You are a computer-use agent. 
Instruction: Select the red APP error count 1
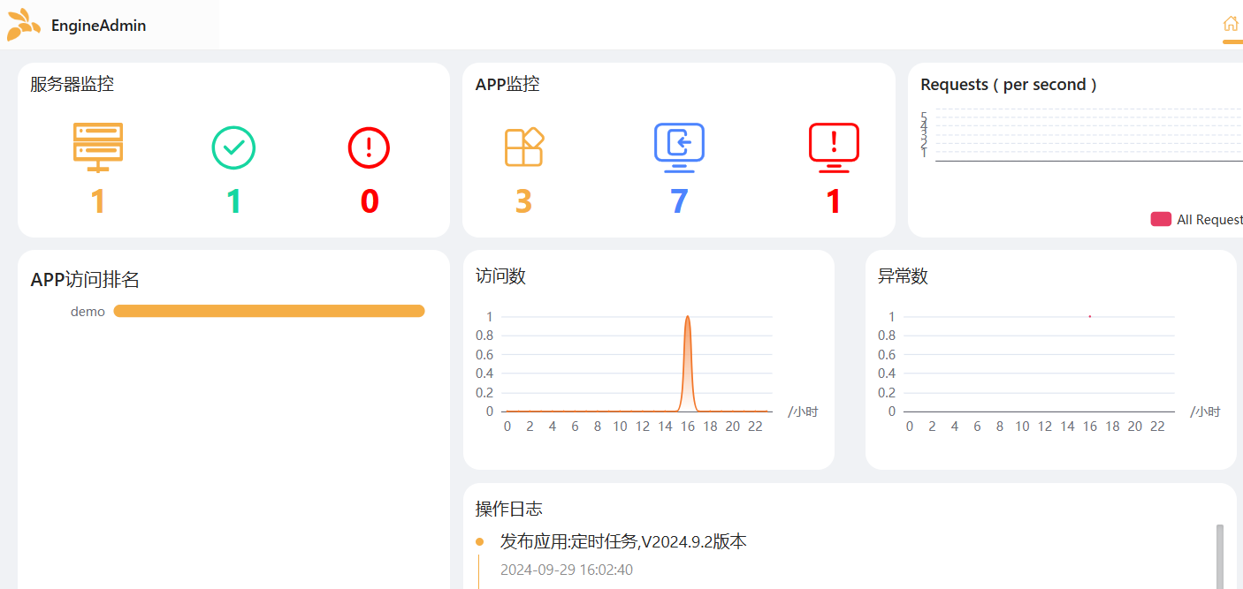pyautogui.click(x=834, y=201)
